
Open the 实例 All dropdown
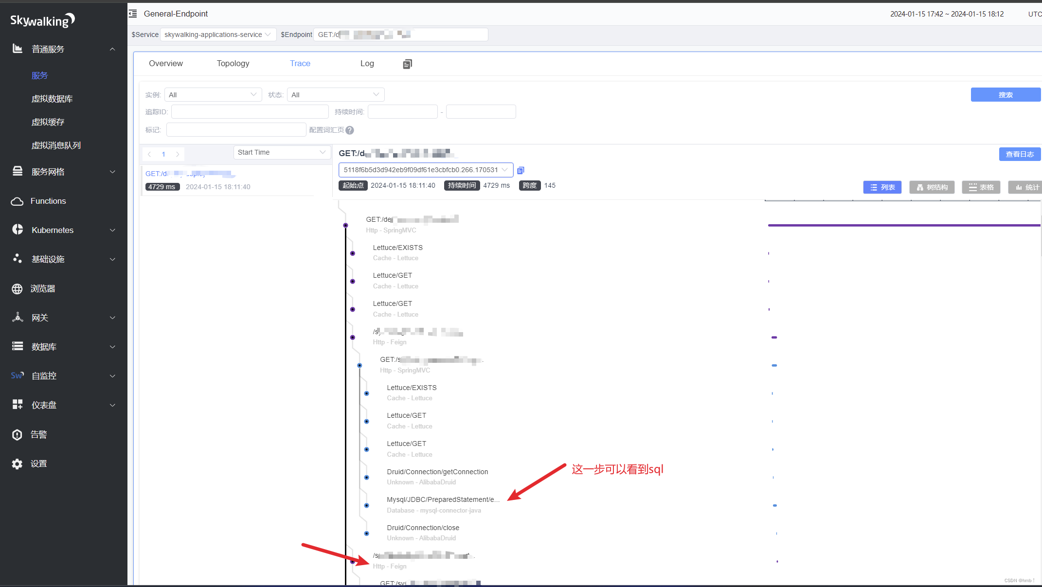213,95
